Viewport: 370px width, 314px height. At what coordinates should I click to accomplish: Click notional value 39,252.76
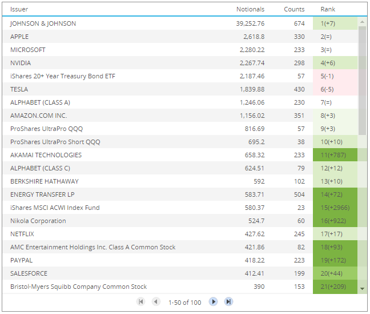pos(250,23)
